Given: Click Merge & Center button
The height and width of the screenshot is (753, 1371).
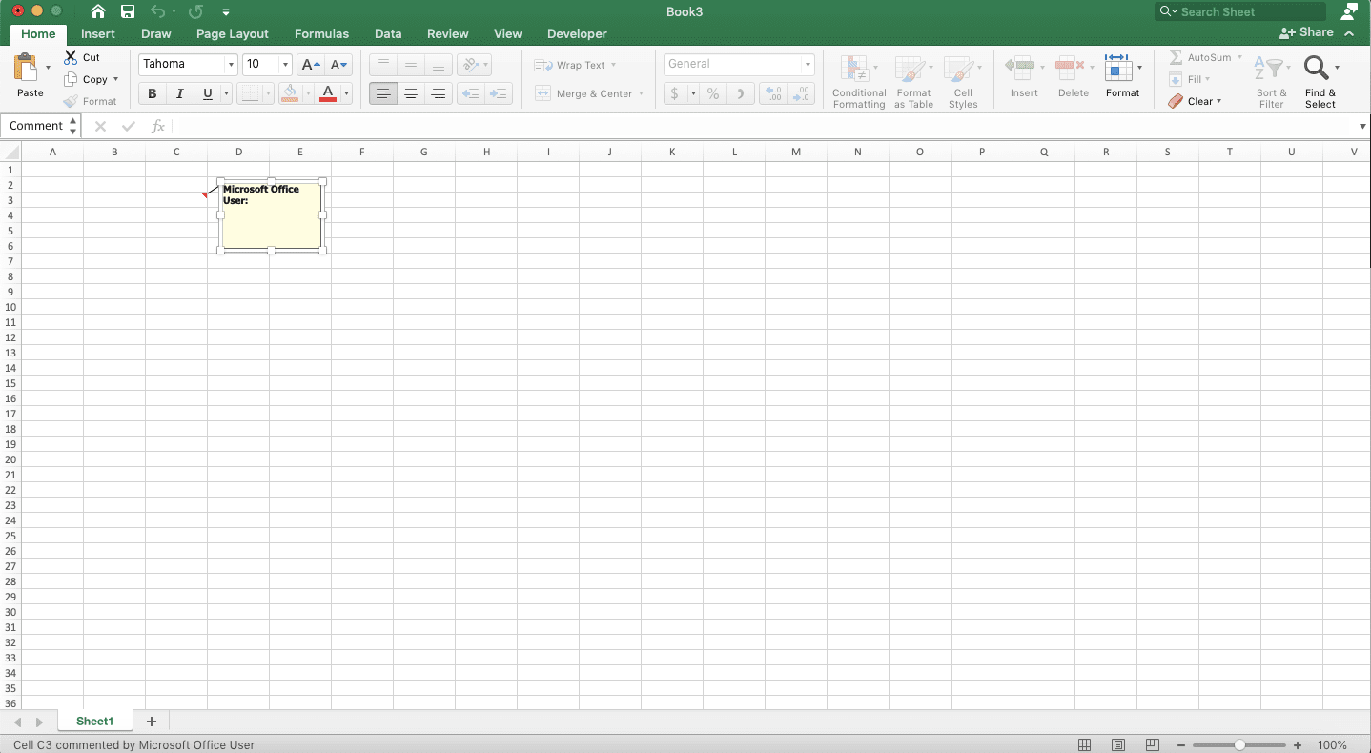Looking at the screenshot, I should point(589,93).
